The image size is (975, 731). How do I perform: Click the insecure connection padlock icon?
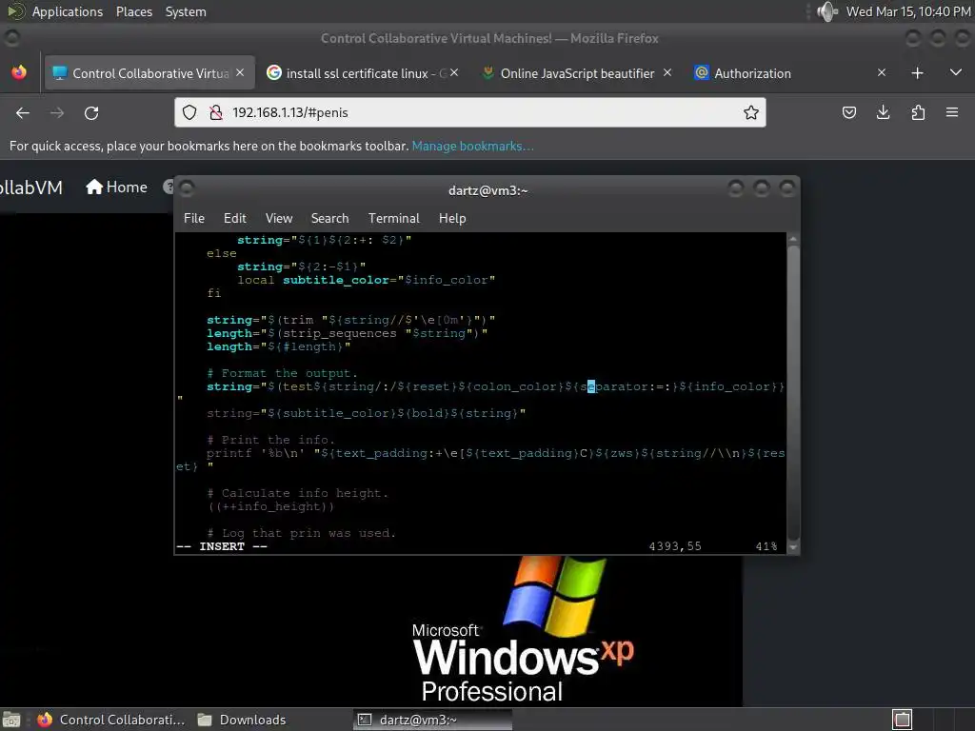[x=215, y=112]
